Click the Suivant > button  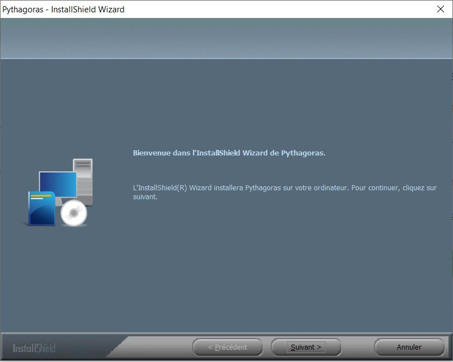[x=306, y=347]
